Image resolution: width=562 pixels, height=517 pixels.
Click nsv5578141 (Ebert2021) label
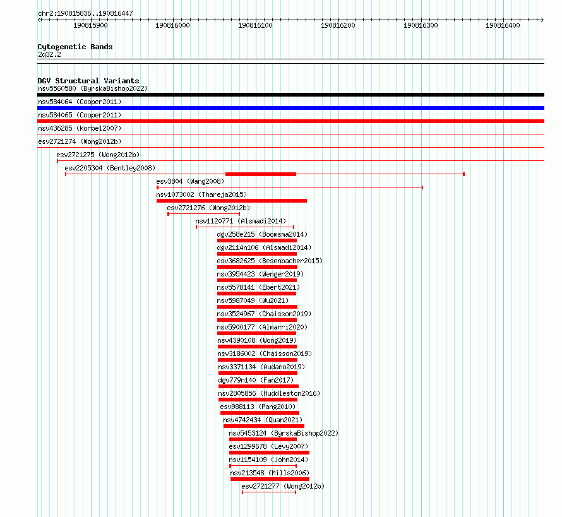[x=258, y=287]
